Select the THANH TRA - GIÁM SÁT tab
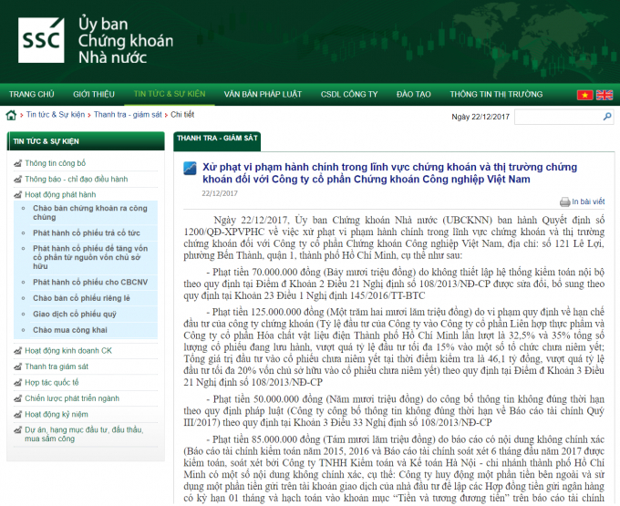Screen dimensions: 620x506 219,138
